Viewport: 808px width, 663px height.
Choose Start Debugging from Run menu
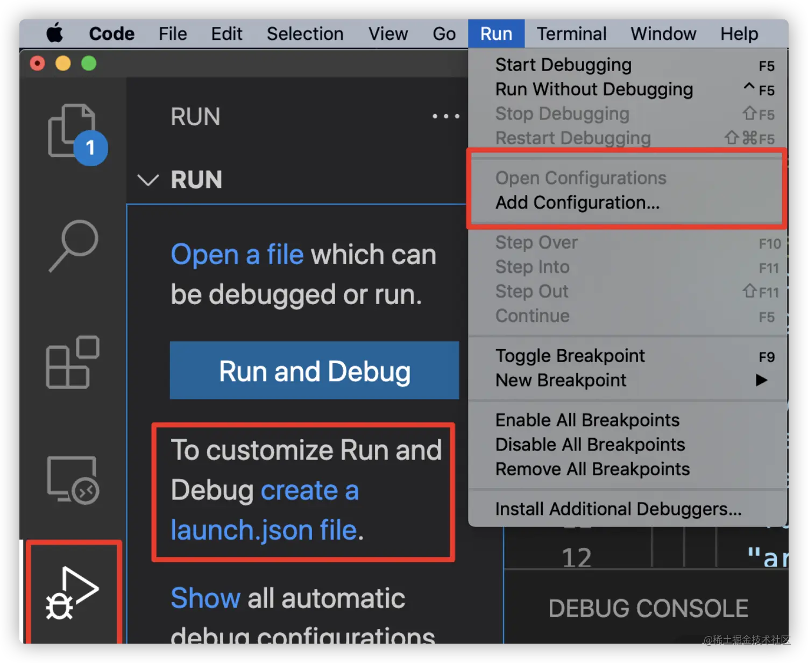628,65
